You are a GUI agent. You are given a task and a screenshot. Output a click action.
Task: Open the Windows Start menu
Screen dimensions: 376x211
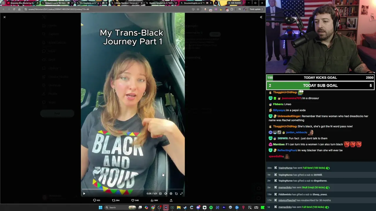coord(100,207)
